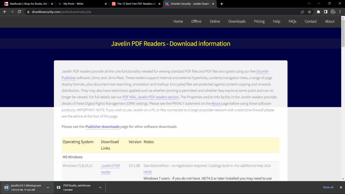Click the 3.0.1.68 version cell

pyautogui.click(x=134, y=165)
